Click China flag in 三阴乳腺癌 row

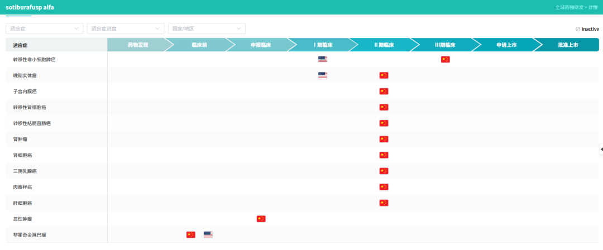[384, 171]
